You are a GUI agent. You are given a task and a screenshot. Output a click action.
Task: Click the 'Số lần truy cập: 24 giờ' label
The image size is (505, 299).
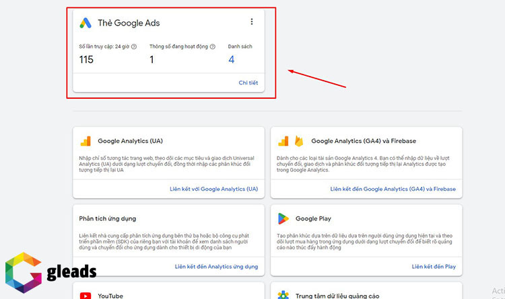(104, 46)
